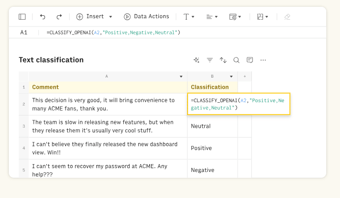Click the Data Actions button
The height and width of the screenshot is (198, 340).
pyautogui.click(x=147, y=17)
